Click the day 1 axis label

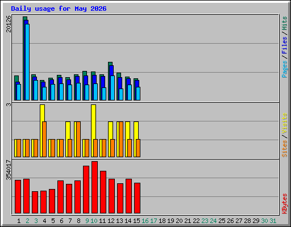19,221
